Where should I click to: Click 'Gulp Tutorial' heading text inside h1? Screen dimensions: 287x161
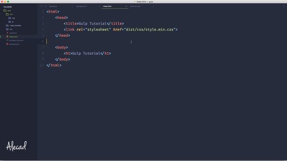click(x=86, y=53)
